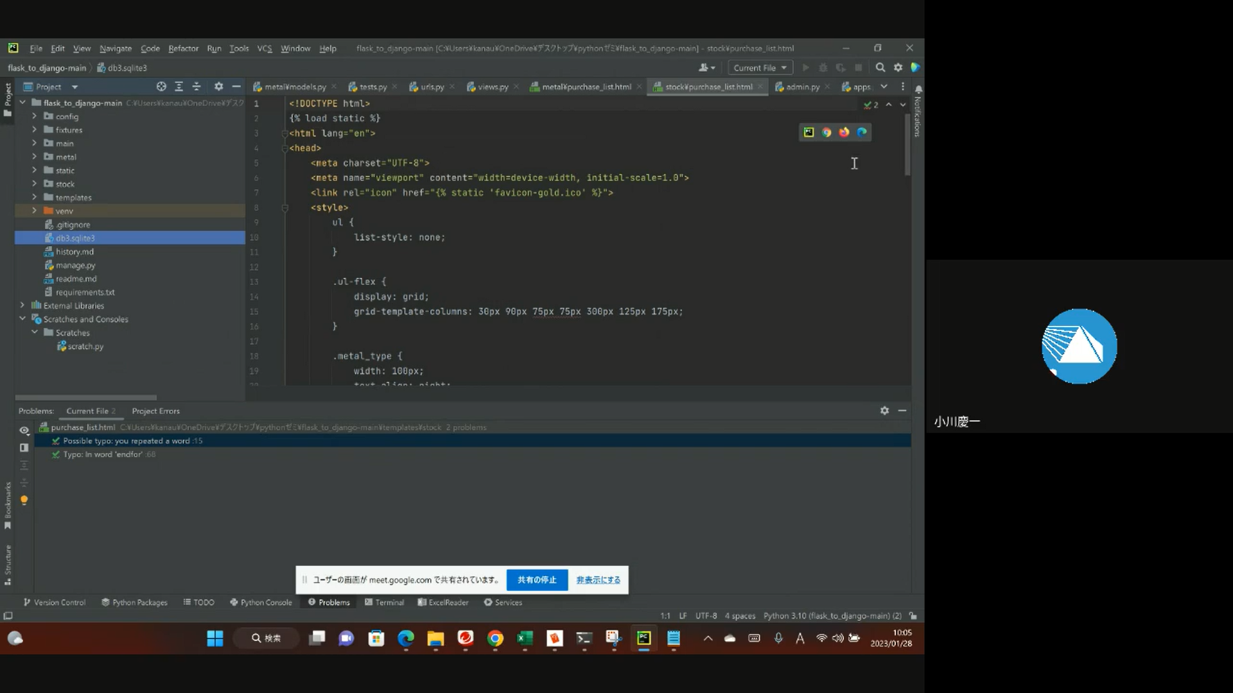Screen dimensions: 1233x693
Task: Toggle read-only lock icon in status bar
Action: [913, 616]
